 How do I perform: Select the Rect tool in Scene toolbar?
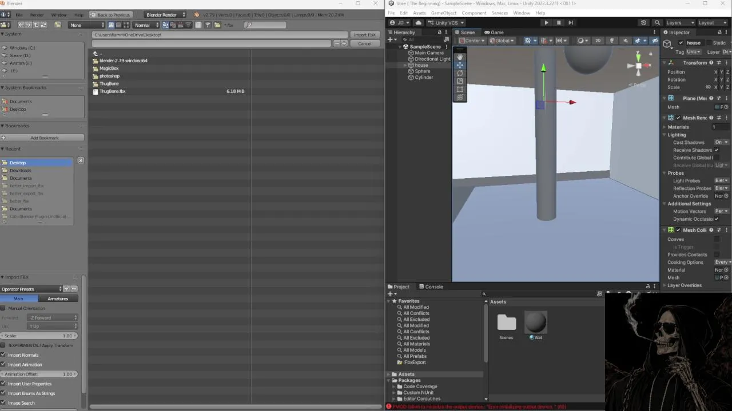(x=460, y=89)
